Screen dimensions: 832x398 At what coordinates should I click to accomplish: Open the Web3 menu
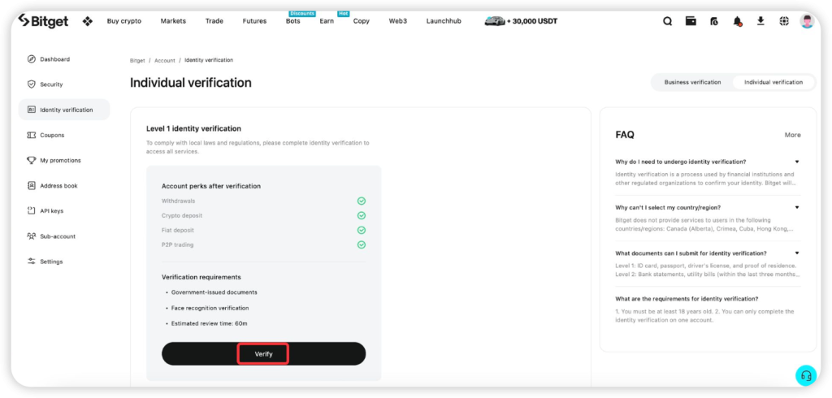point(397,21)
